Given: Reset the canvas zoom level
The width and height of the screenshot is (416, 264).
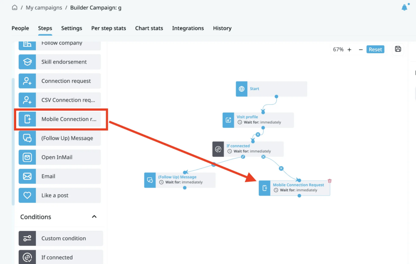Looking at the screenshot, I should tap(375, 49).
